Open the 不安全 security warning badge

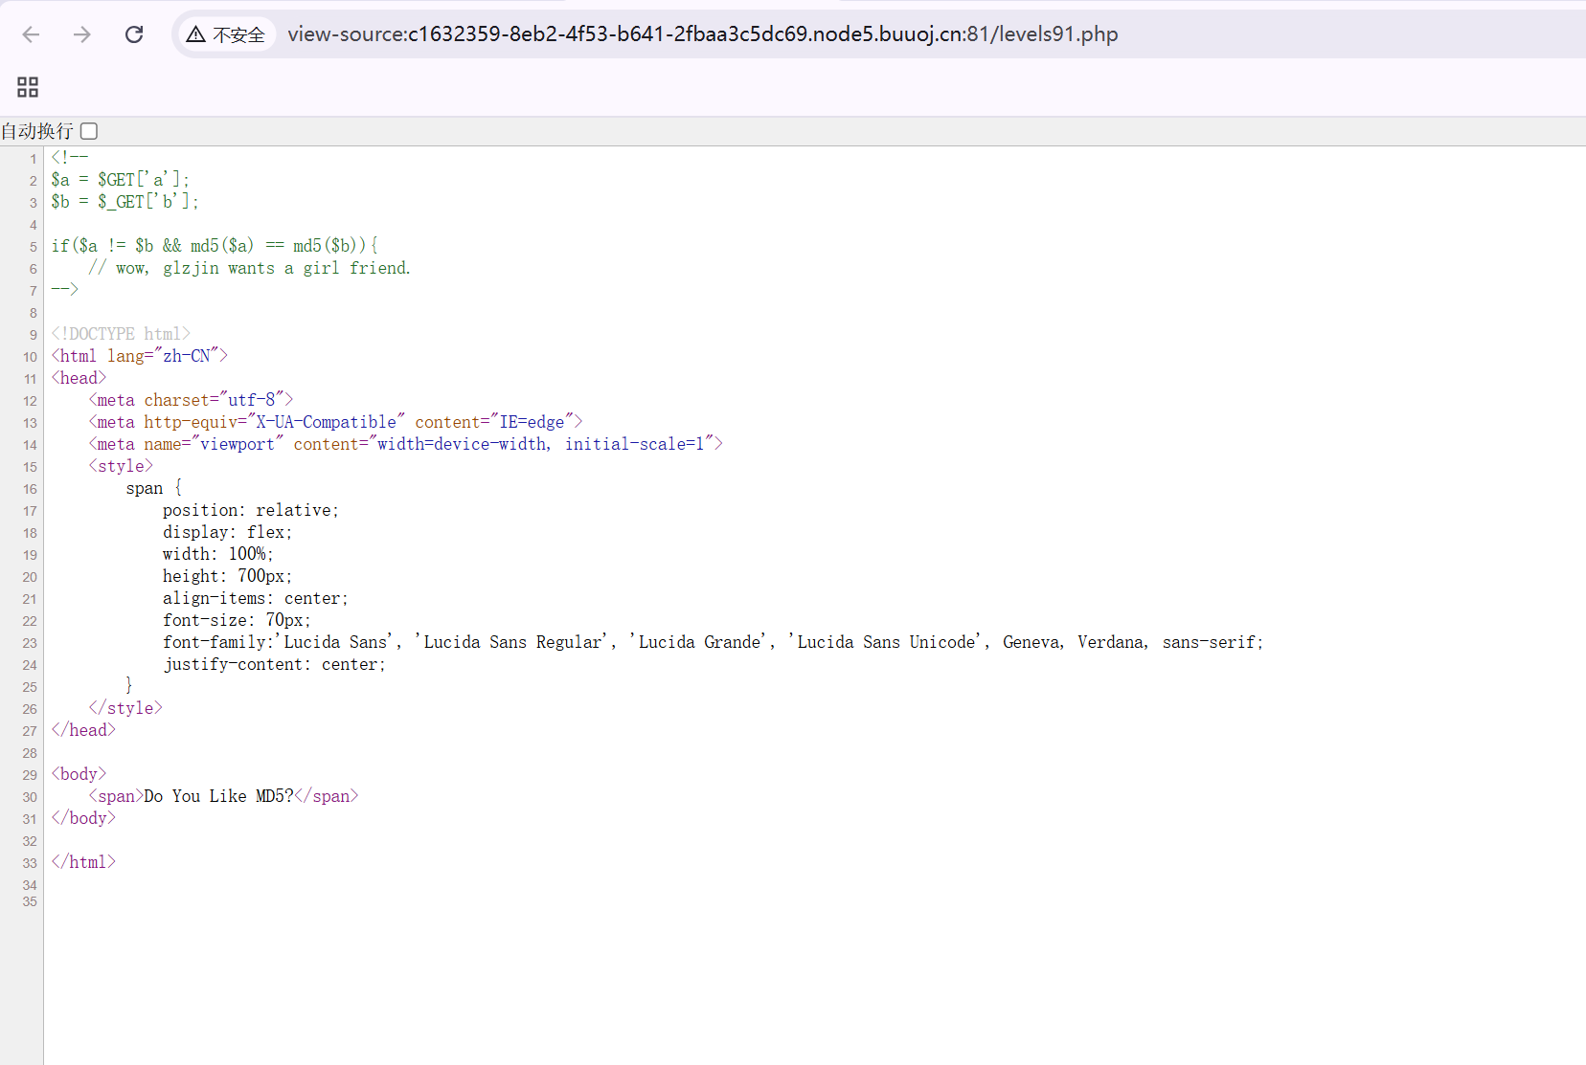click(226, 33)
